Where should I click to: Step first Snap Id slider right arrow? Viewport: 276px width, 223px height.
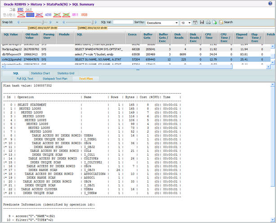pos(51,22)
